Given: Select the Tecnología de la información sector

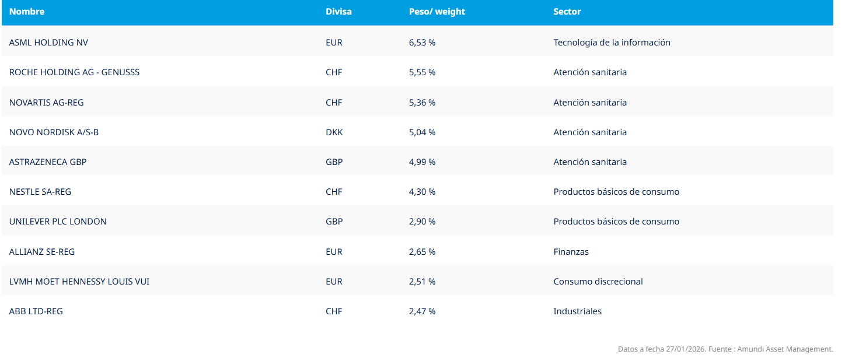Looking at the screenshot, I should tap(612, 43).
